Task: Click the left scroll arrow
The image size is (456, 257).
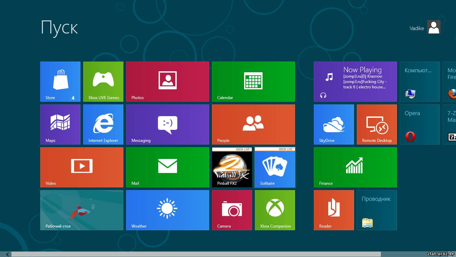Action: (x=7, y=254)
